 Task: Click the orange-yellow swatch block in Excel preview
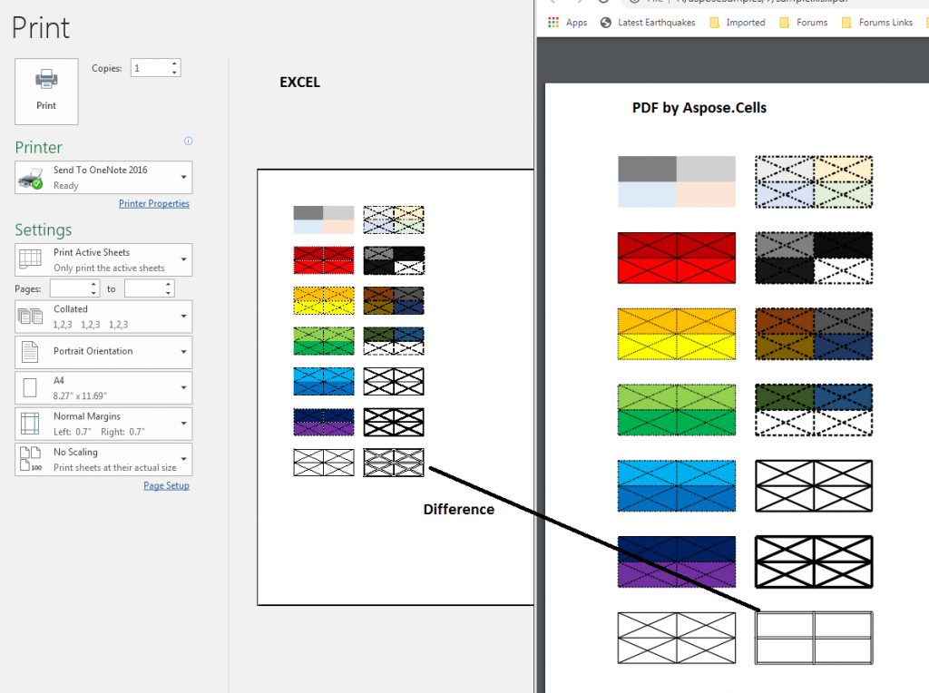pos(324,300)
